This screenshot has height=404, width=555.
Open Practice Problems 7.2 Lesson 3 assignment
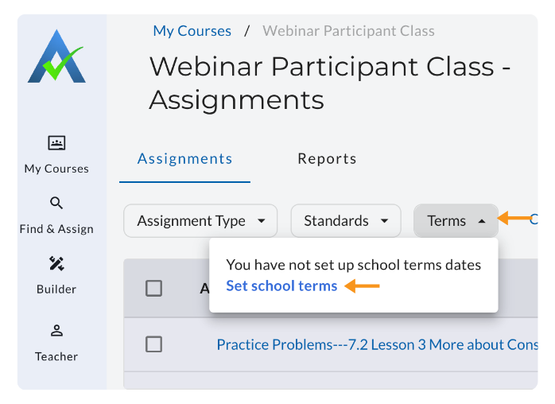(x=376, y=344)
